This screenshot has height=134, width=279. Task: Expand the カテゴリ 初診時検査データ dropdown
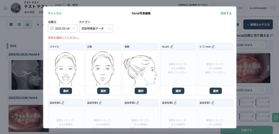tap(96, 28)
